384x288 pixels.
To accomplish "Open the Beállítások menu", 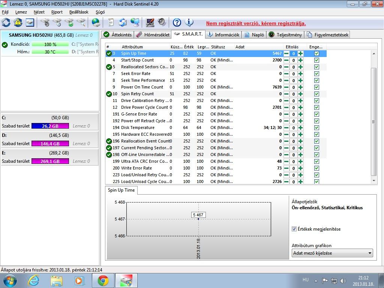I will point(79,12).
